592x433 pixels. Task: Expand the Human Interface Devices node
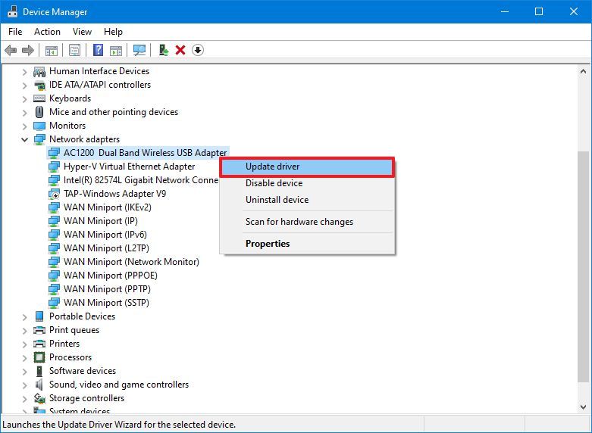(x=24, y=71)
